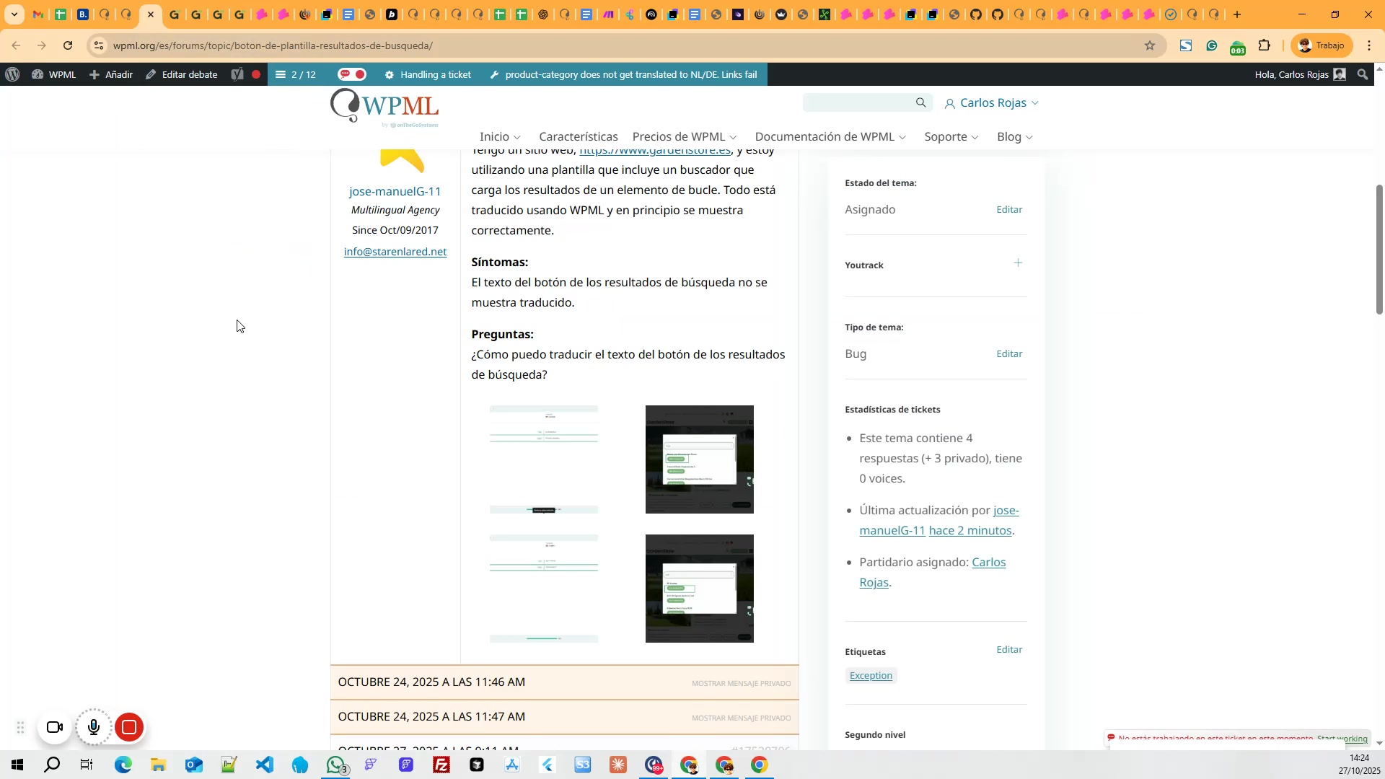
Task: Click the plus icon next to Youtrack
Action: [x=1018, y=263]
